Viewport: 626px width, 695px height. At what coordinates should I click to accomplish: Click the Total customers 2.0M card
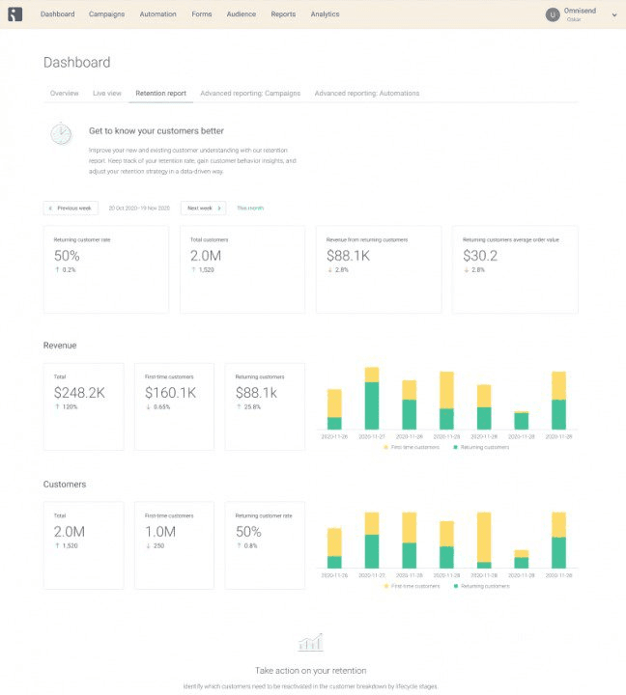[242, 269]
